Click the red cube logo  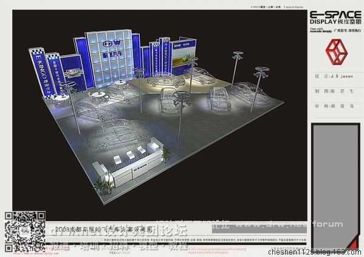337,52
